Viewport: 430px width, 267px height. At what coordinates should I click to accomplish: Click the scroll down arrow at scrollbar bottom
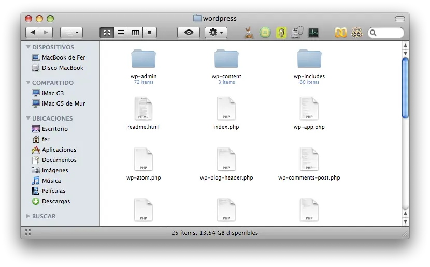(405, 221)
